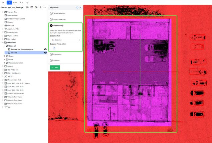Expand the Fotodokumentation folder
The height and width of the screenshot is (143, 212).
coord(5,63)
